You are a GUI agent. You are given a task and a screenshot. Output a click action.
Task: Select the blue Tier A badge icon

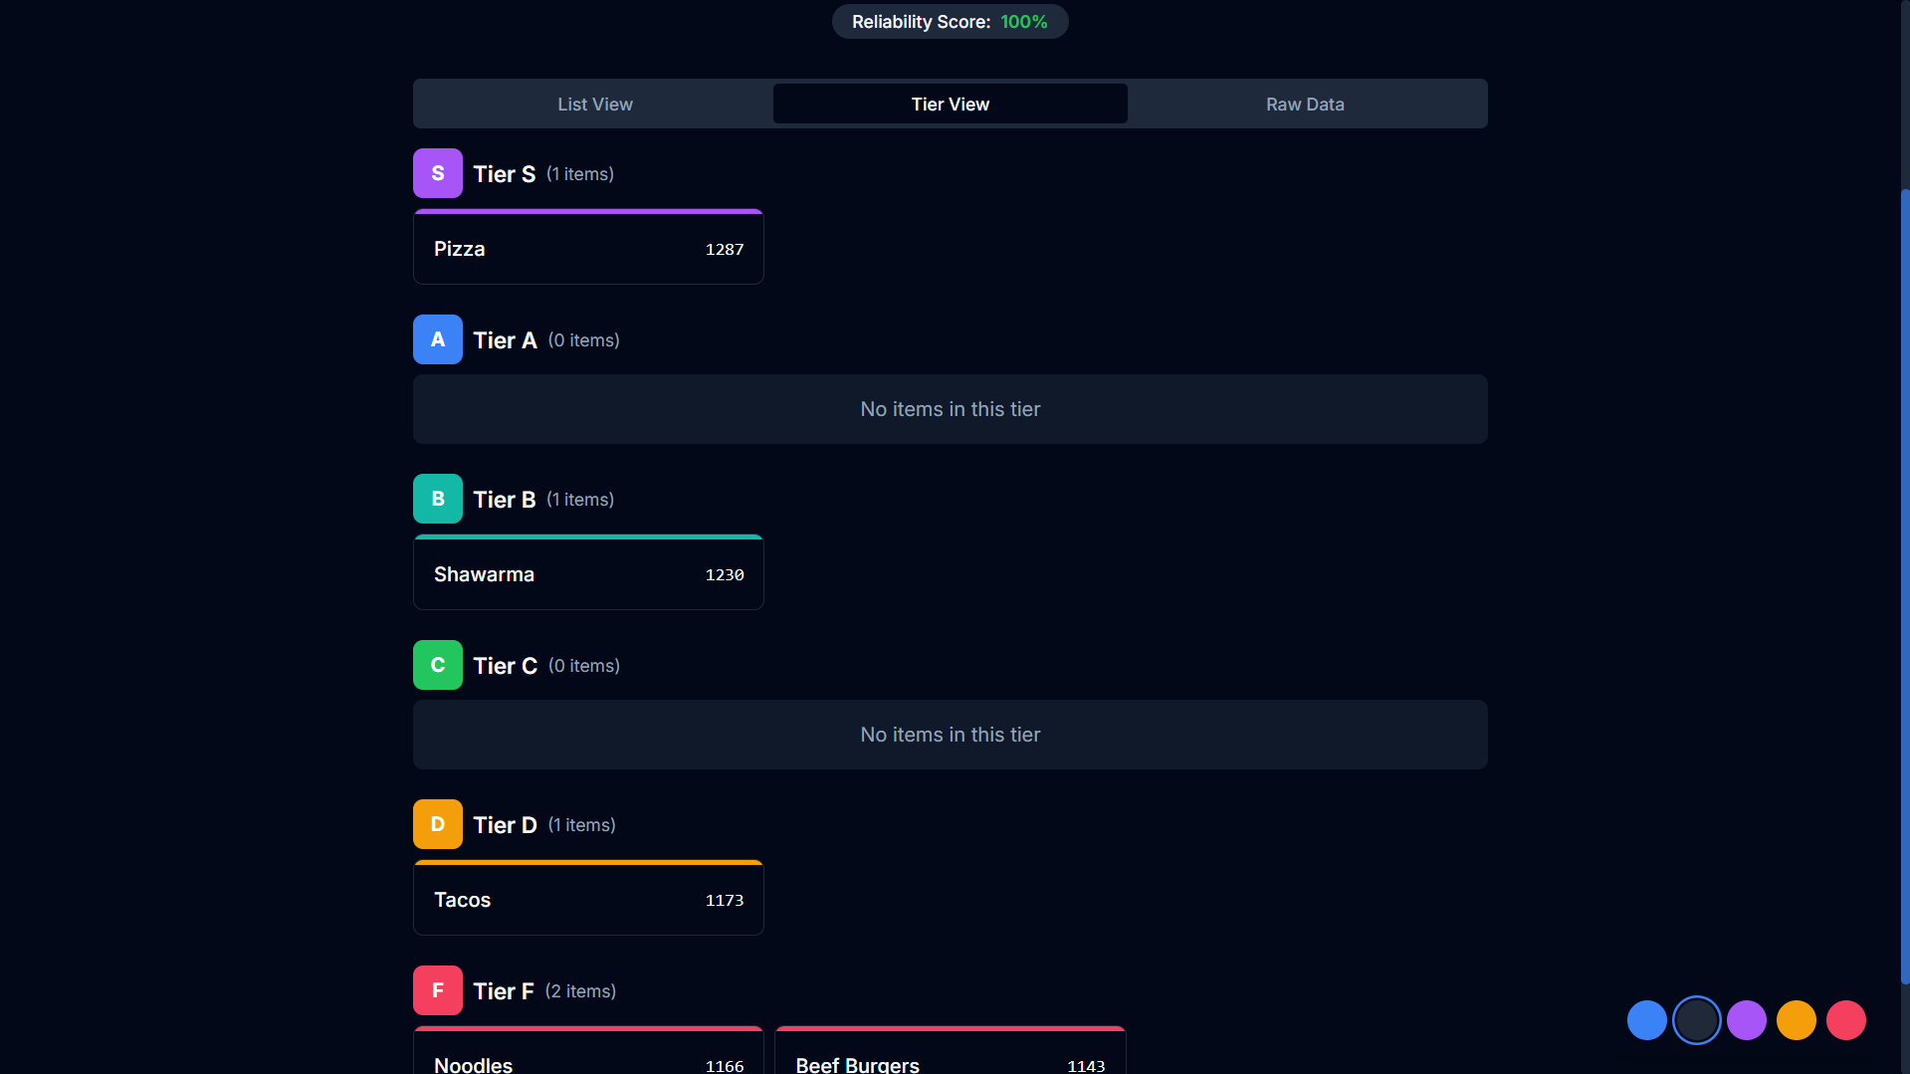pos(438,338)
